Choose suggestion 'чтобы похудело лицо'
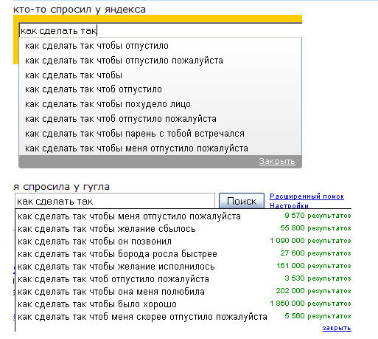Image resolution: width=378 pixels, height=339 pixels. [161, 104]
